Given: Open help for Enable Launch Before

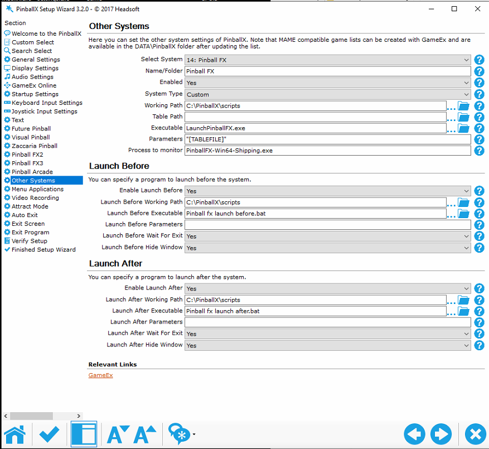Looking at the screenshot, I should (479, 191).
